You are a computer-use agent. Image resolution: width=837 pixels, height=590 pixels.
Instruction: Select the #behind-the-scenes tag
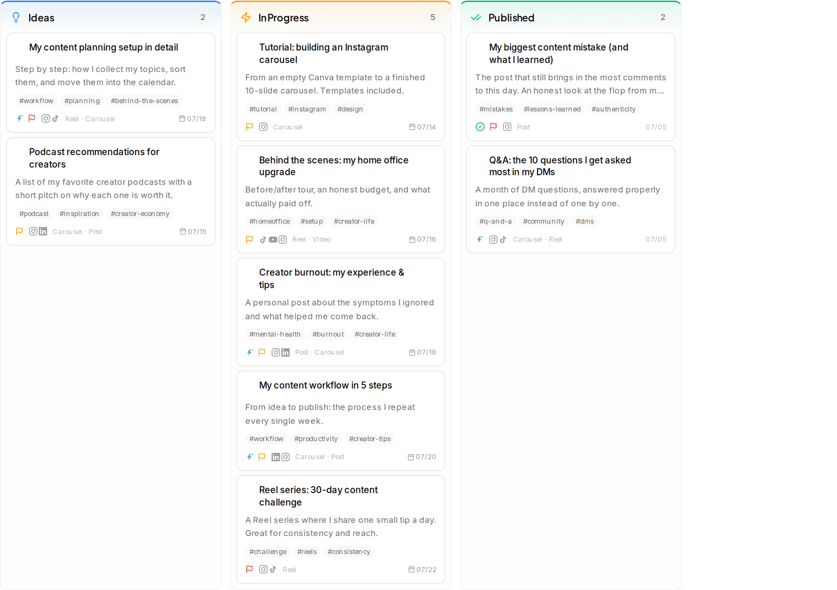144,101
